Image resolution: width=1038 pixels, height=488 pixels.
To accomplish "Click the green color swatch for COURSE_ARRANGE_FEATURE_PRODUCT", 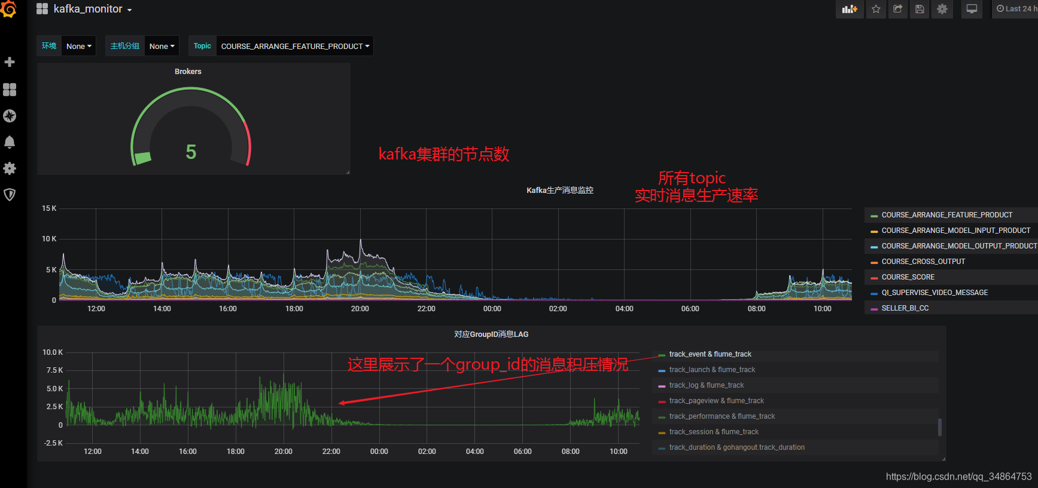I will click(x=874, y=216).
